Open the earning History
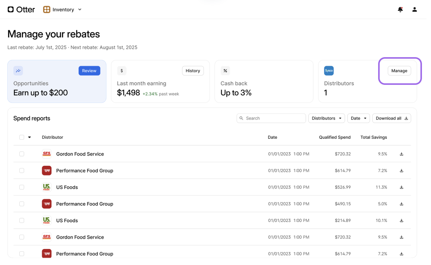 click(193, 71)
